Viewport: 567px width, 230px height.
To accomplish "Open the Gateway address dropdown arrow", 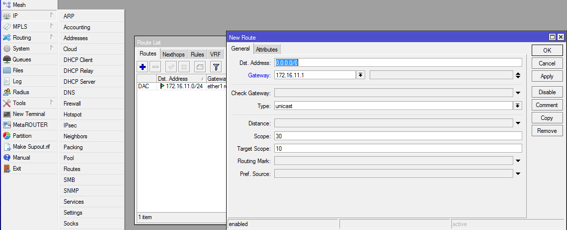I will tap(360, 75).
